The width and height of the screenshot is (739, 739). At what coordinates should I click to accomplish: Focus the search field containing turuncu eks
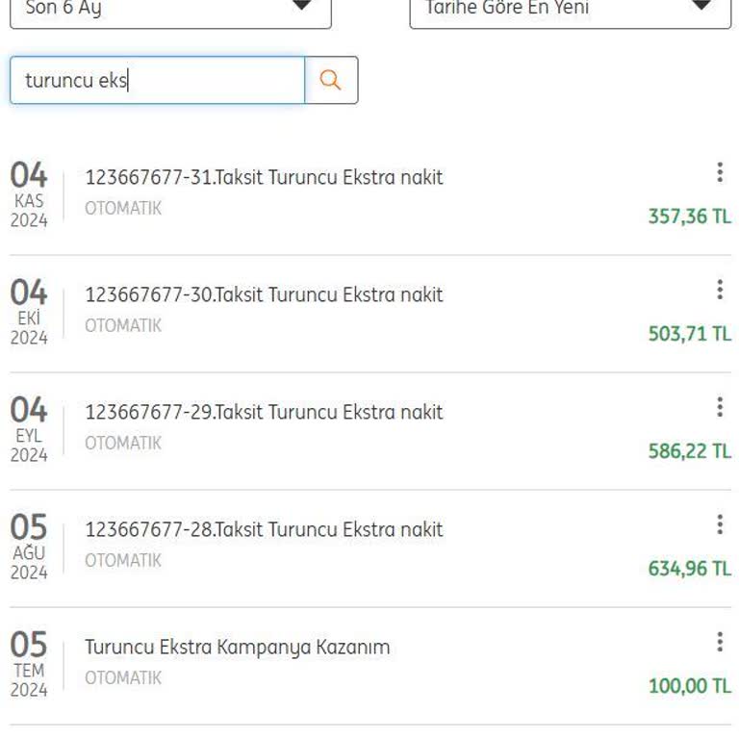(157, 80)
